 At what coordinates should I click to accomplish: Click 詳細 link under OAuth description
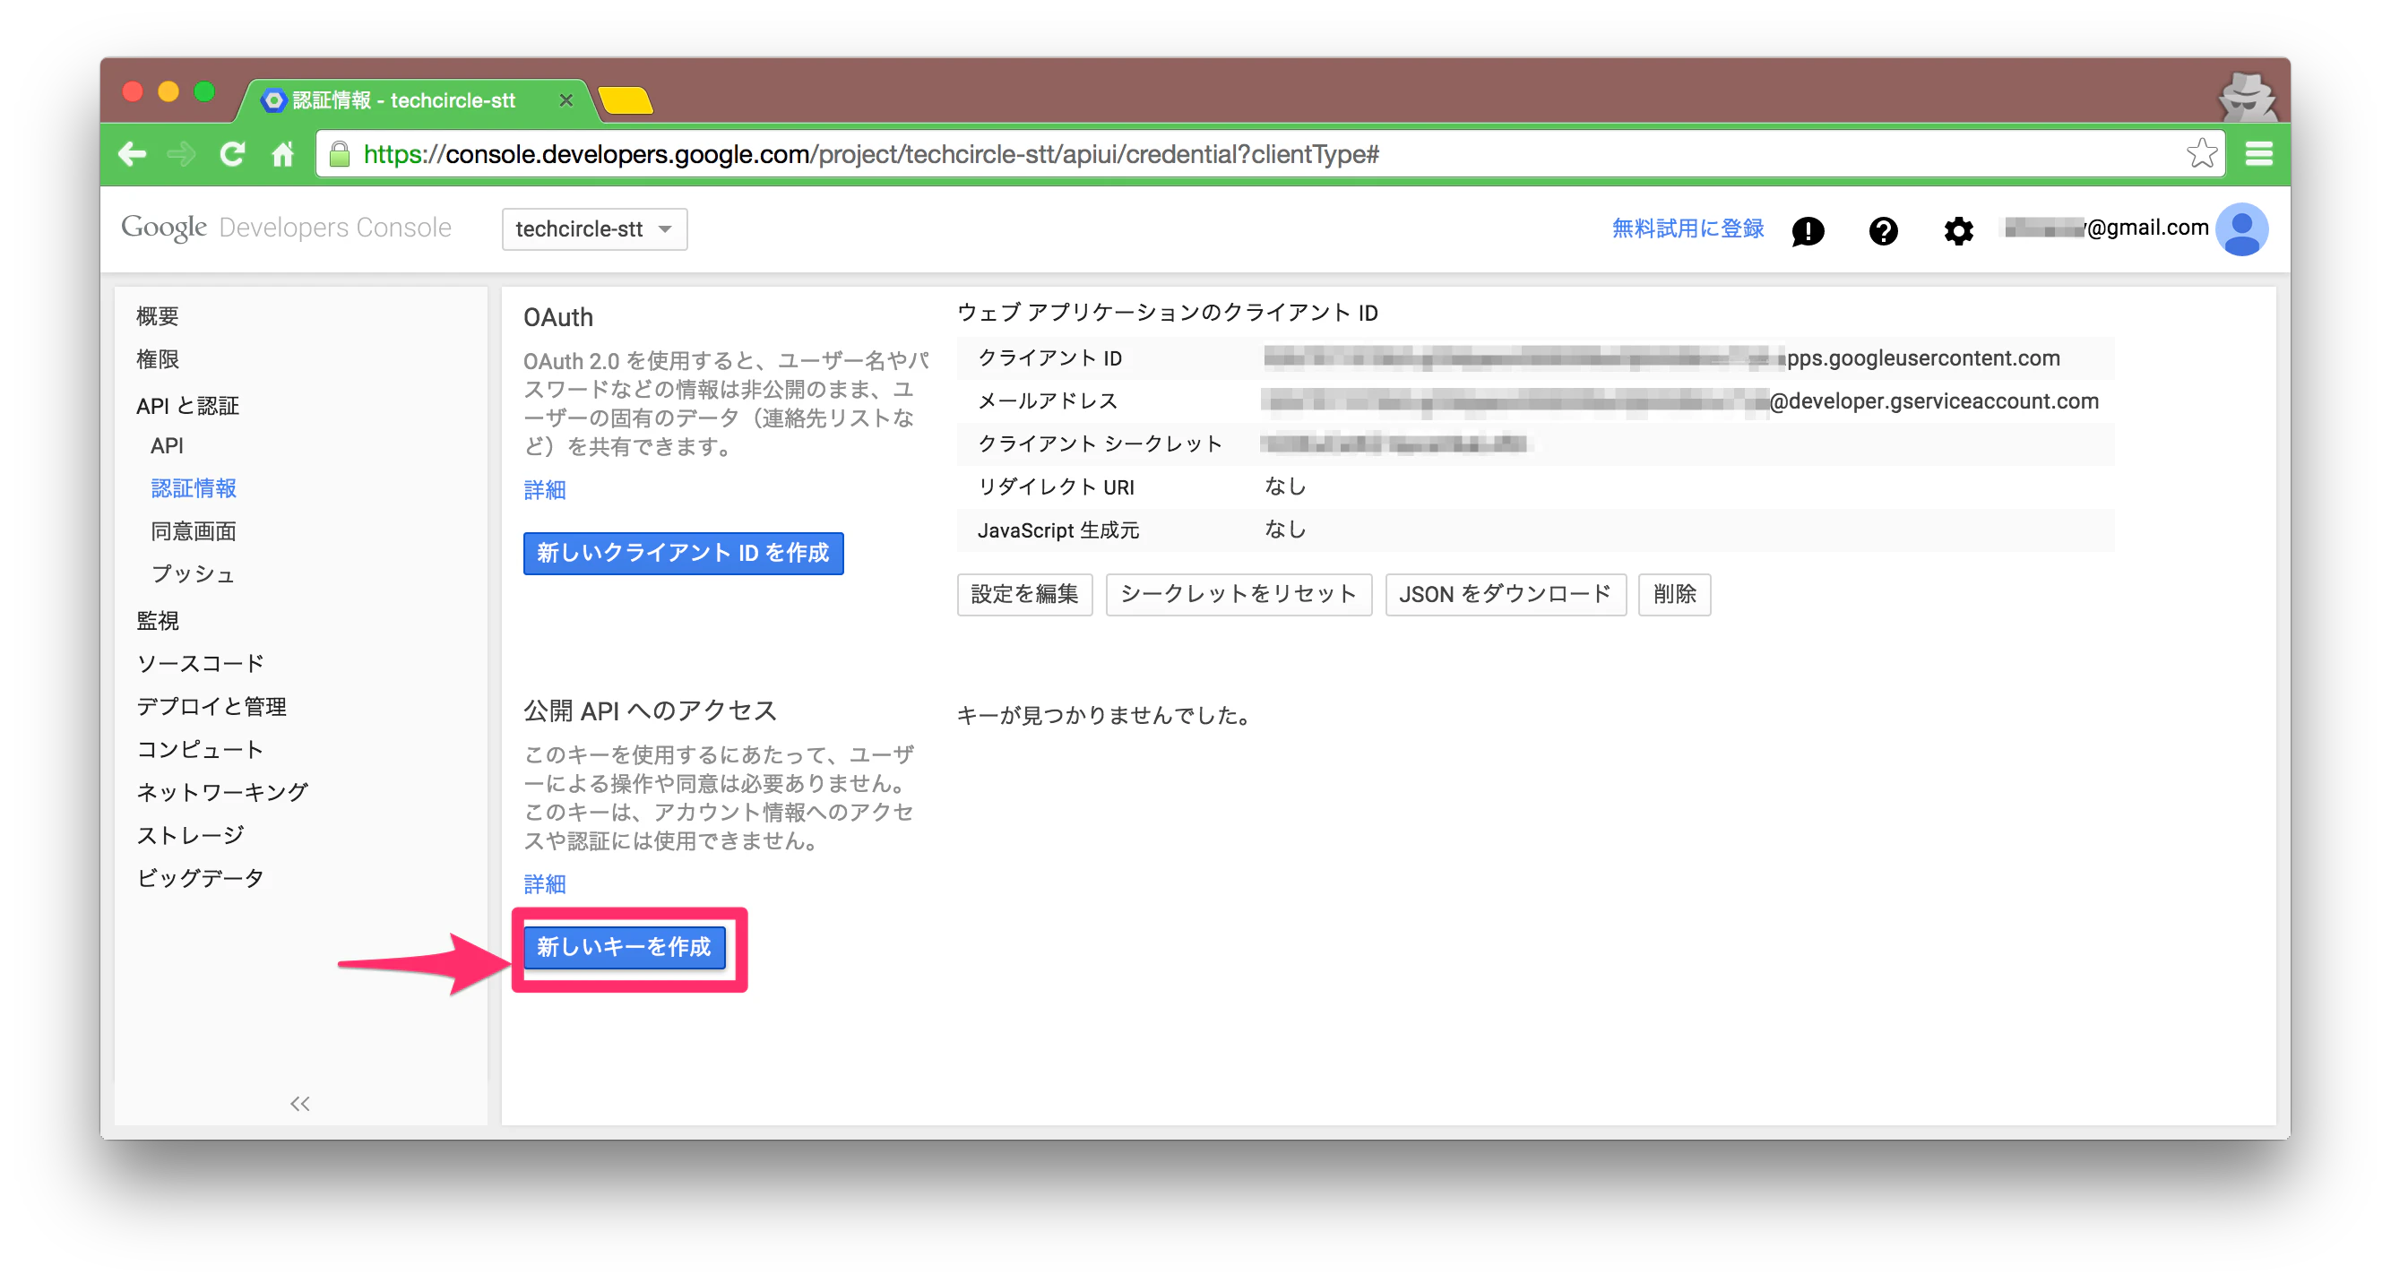point(545,490)
